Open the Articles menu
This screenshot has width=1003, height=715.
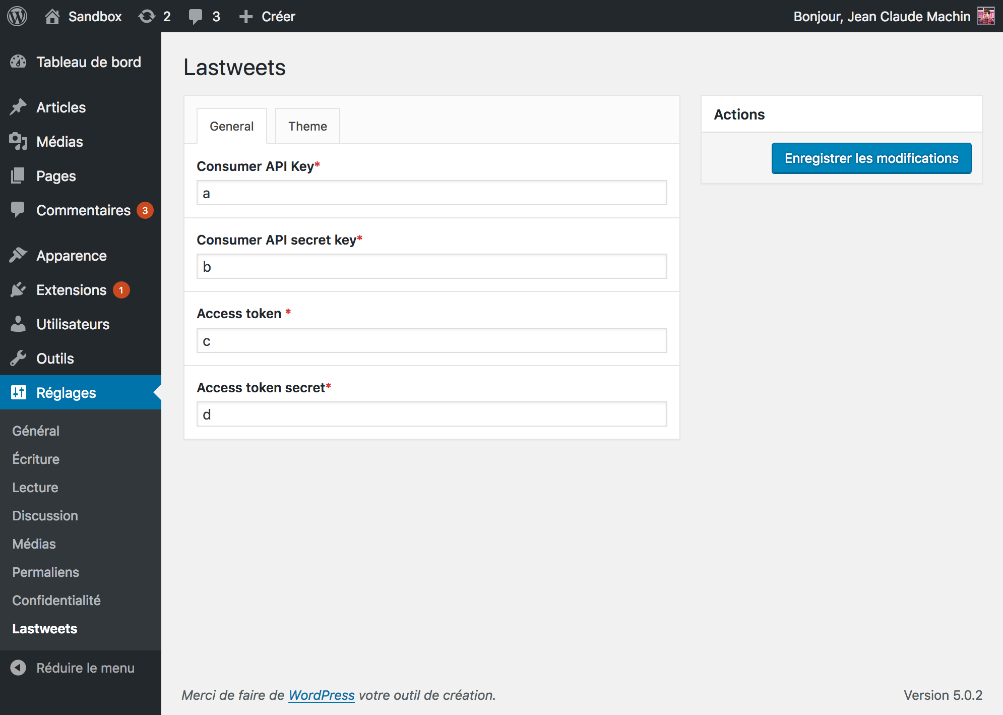(81, 107)
